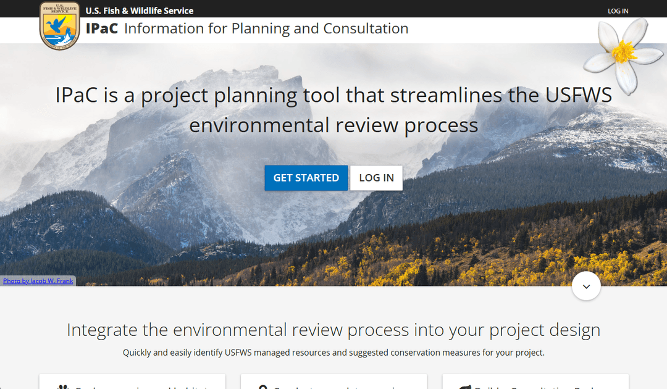Click the Information for Planning and Consultation title
This screenshot has width=667, height=389.
click(266, 29)
